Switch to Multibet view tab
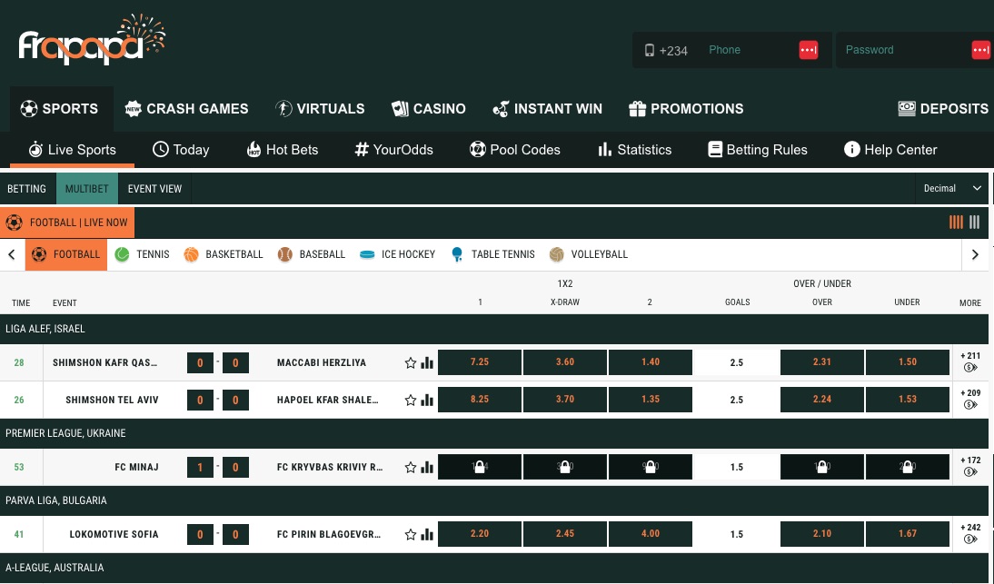Viewport: 994px width, 584px height. [x=87, y=189]
